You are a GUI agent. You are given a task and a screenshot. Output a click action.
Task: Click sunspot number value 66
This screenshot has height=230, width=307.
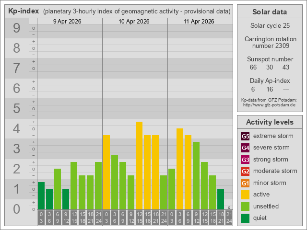point(253,68)
